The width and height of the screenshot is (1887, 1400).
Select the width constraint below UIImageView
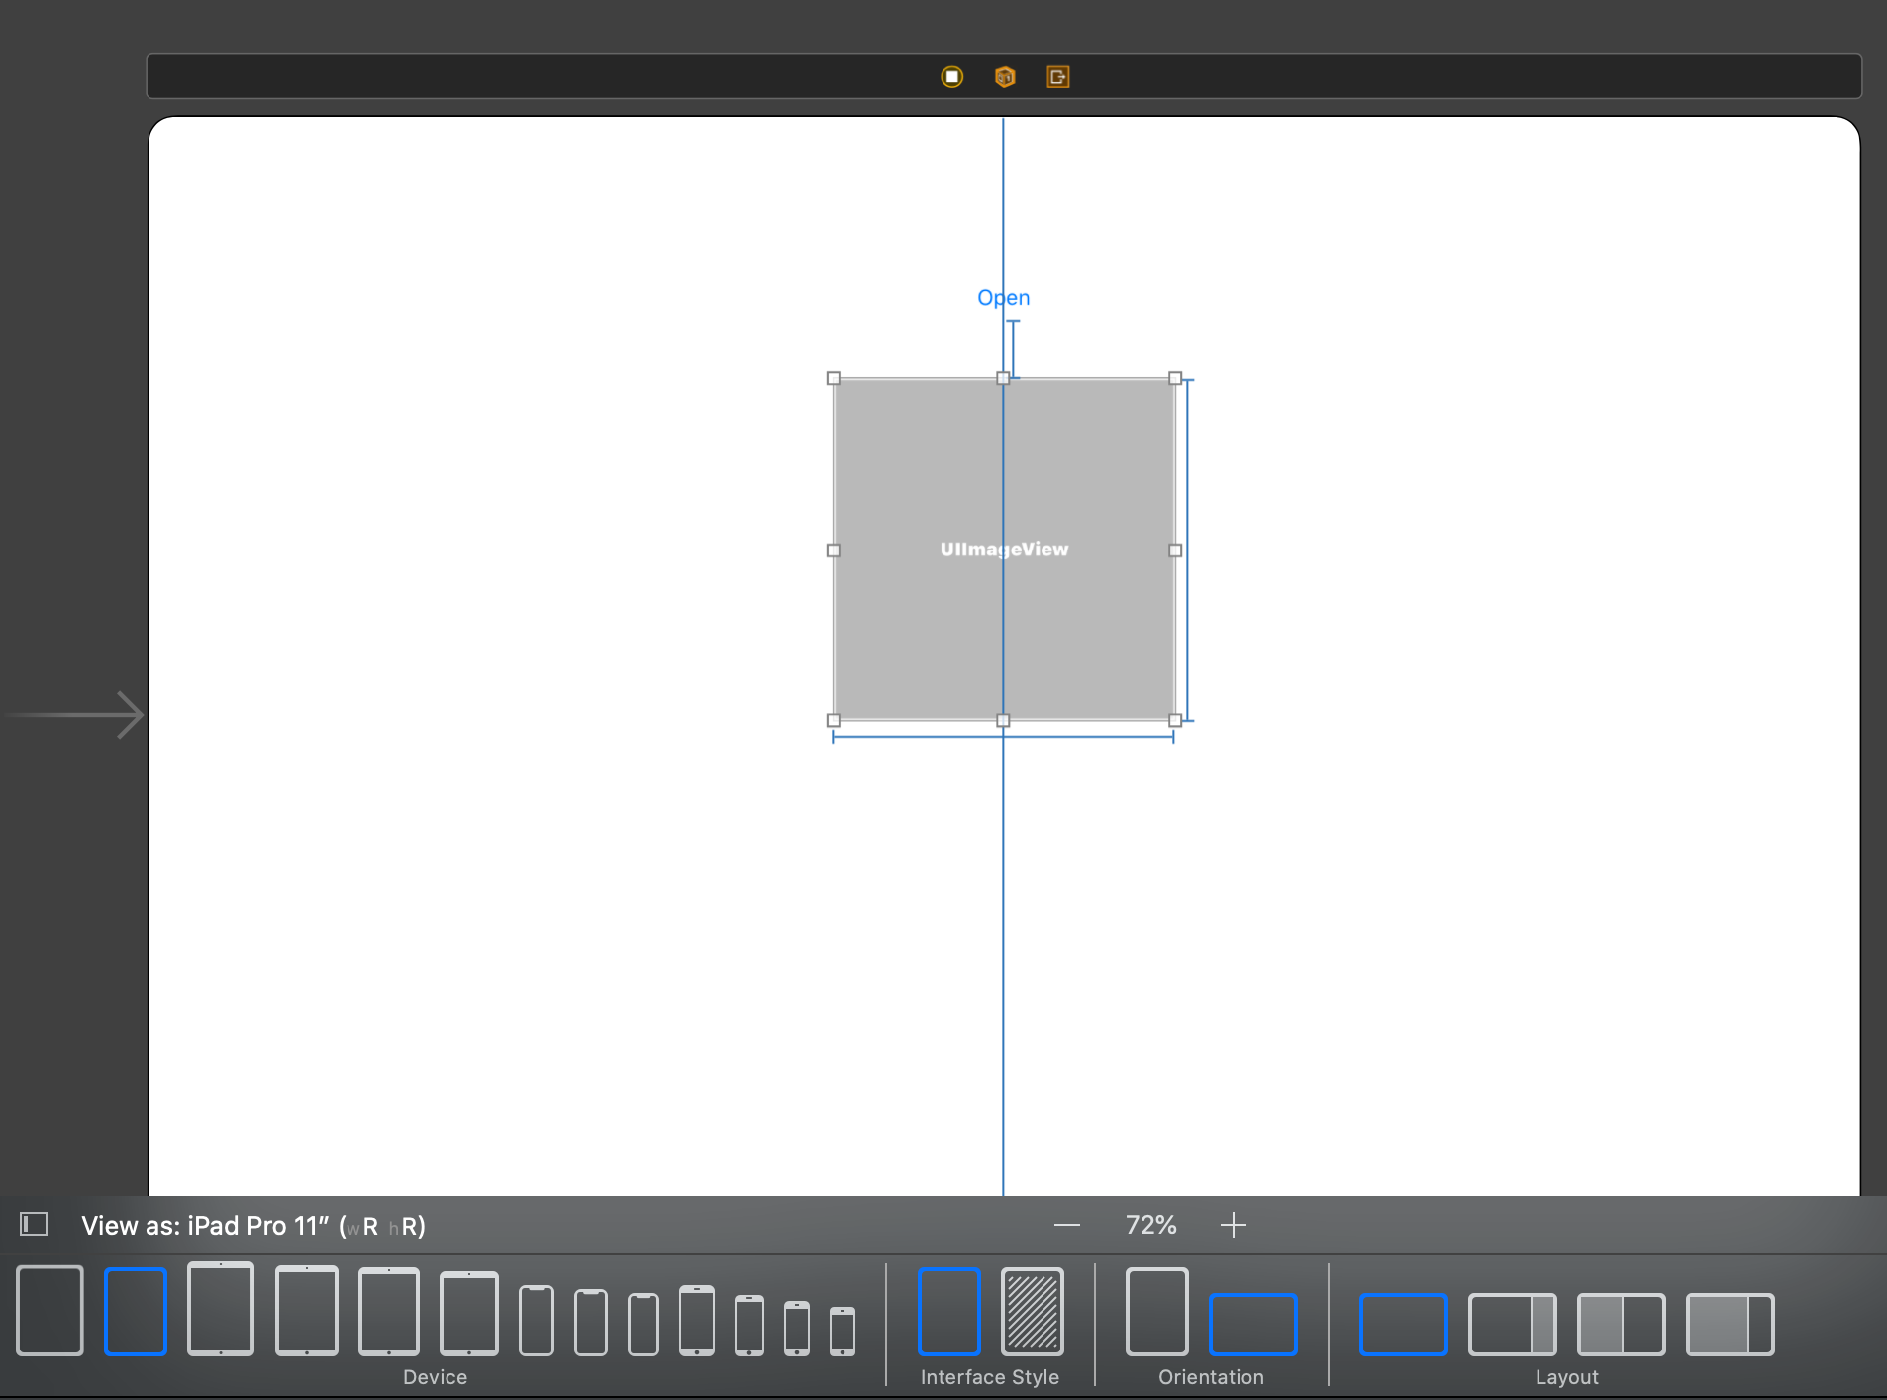tap(1003, 737)
